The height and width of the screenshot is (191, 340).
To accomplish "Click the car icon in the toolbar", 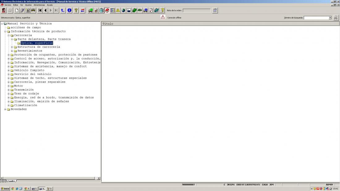I will (x=33, y=10).
